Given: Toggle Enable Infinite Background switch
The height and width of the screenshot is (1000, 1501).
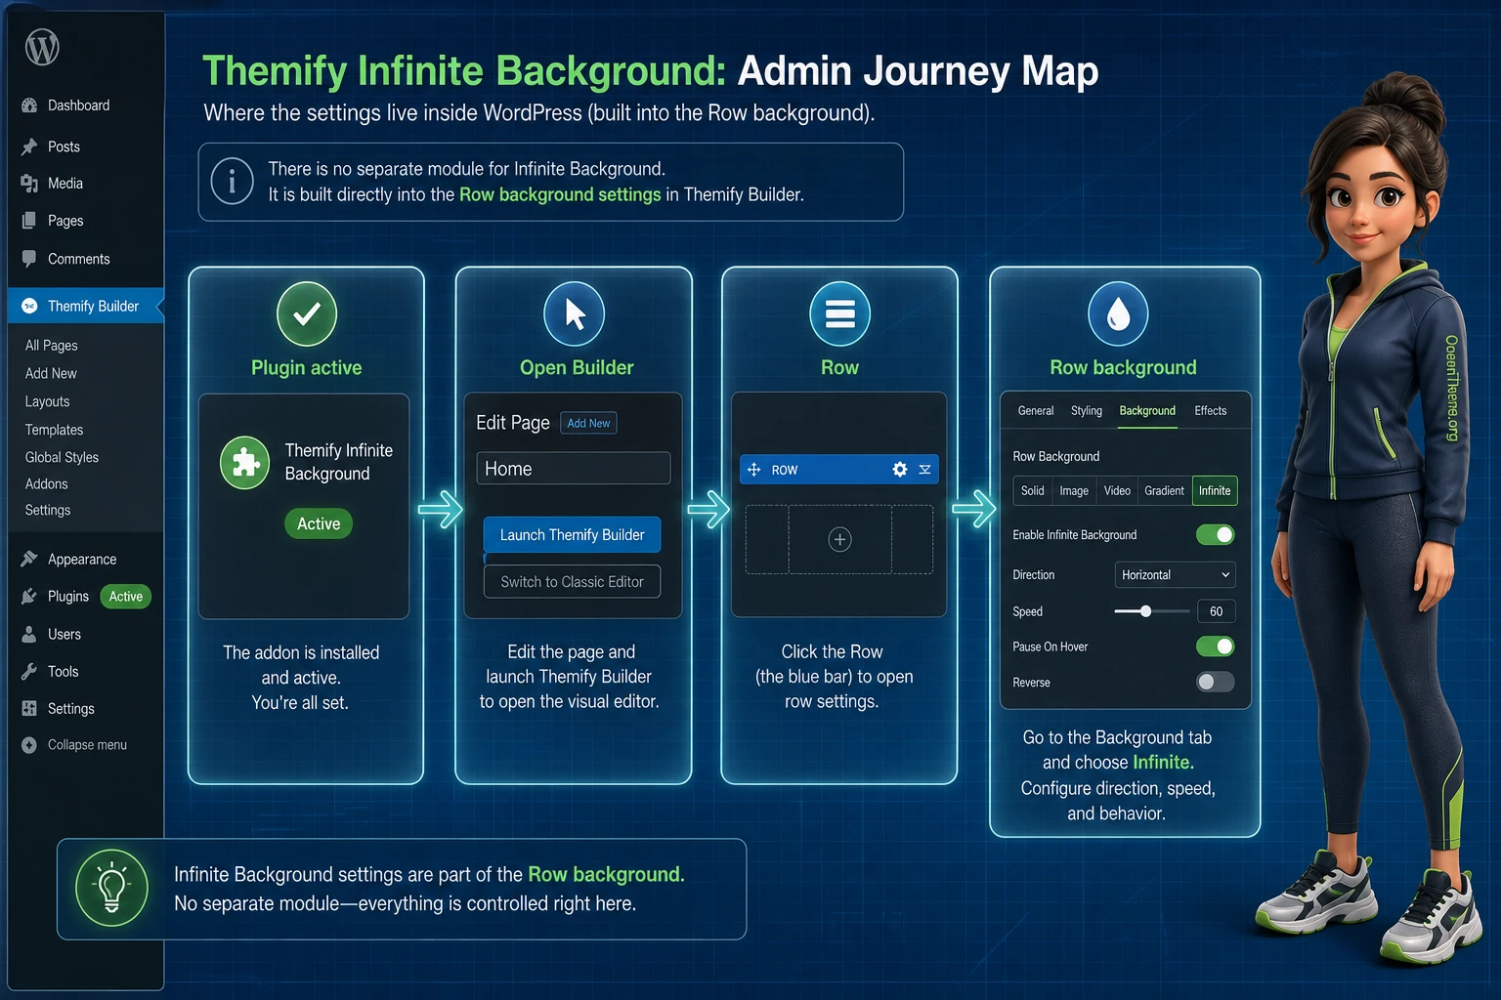Looking at the screenshot, I should click(1216, 535).
